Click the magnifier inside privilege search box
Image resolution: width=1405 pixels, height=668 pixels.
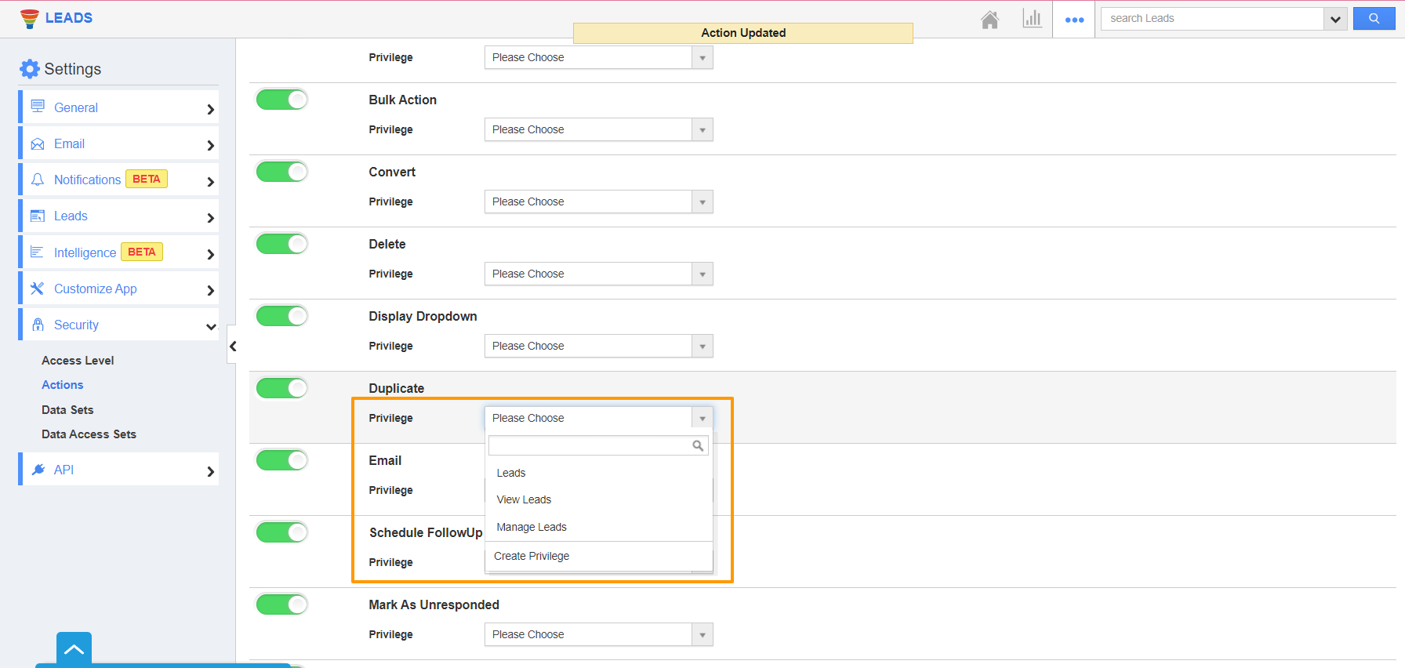697,445
